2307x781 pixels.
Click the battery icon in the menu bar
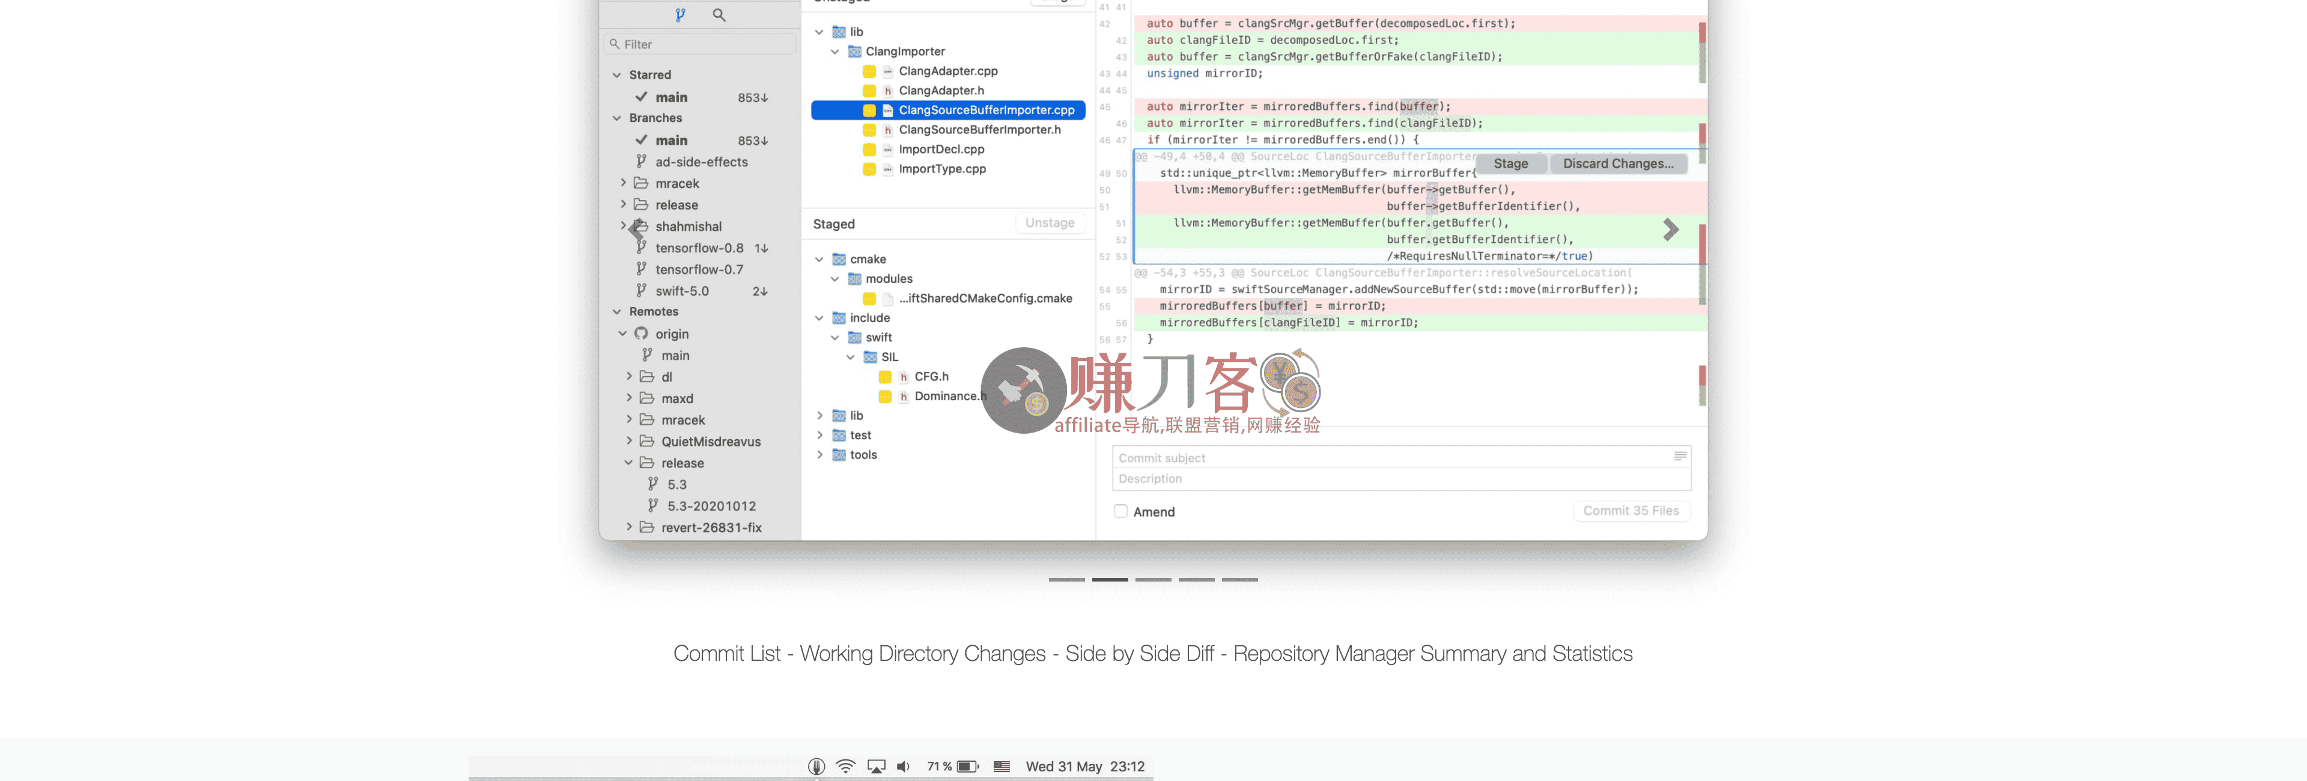tap(967, 767)
